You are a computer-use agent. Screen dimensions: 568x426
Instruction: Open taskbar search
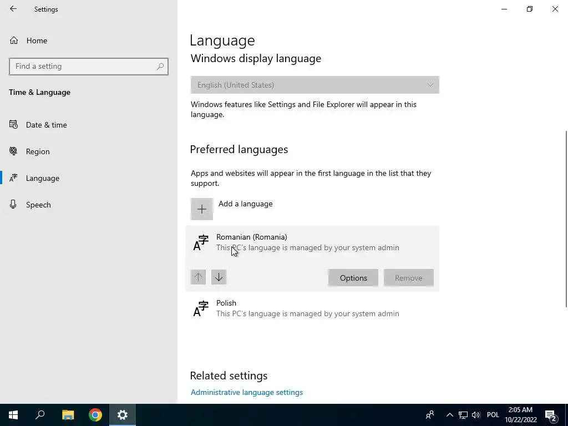click(40, 415)
